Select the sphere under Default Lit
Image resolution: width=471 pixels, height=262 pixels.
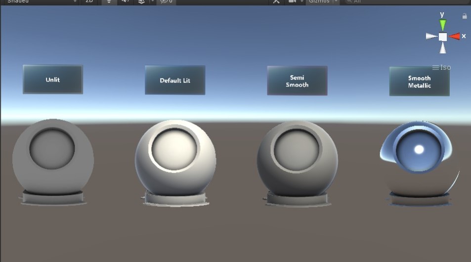pyautogui.click(x=175, y=158)
